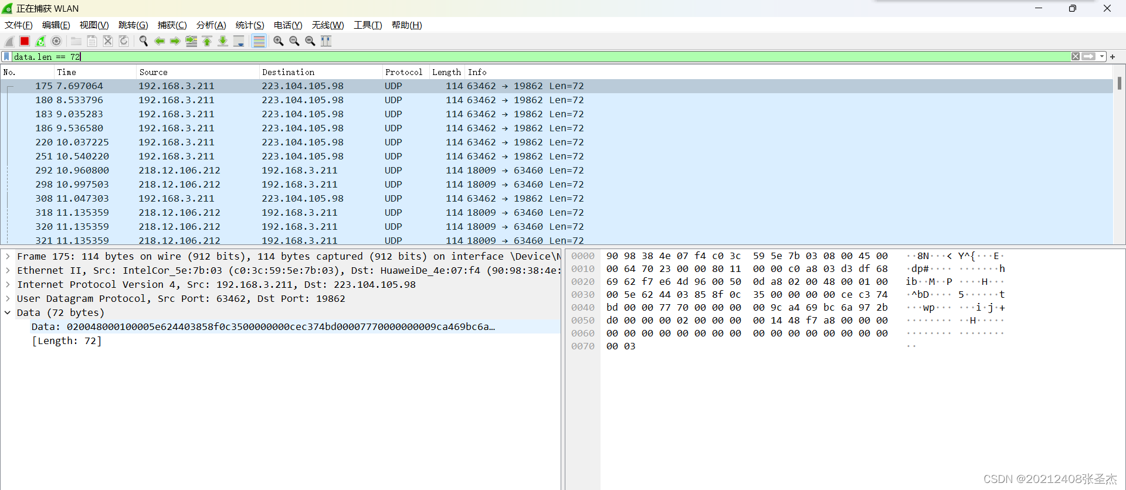
Task: Select packet number 180 row
Action: (557, 100)
